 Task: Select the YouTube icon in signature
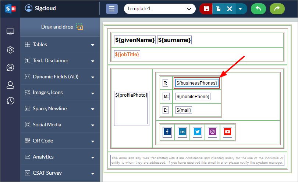click(x=227, y=132)
